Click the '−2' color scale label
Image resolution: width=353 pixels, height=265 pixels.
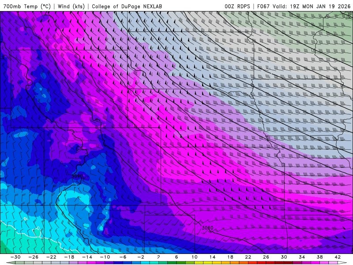pyautogui.click(x=140, y=257)
